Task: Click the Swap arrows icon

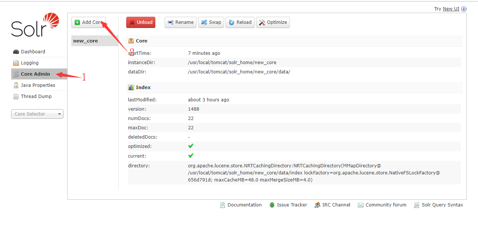Action: pyautogui.click(x=204, y=22)
